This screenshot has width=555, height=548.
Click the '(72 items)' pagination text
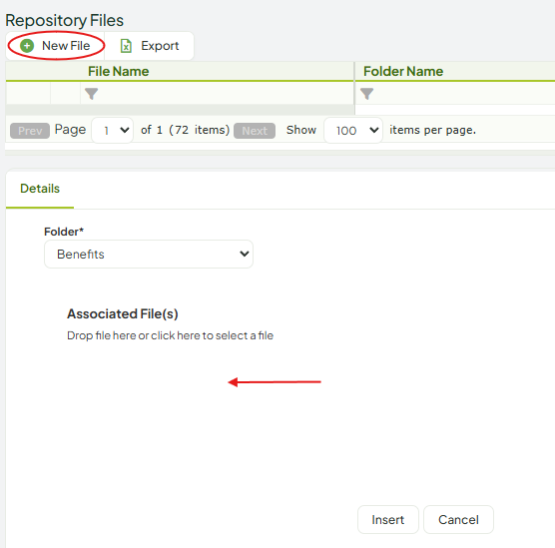point(200,130)
